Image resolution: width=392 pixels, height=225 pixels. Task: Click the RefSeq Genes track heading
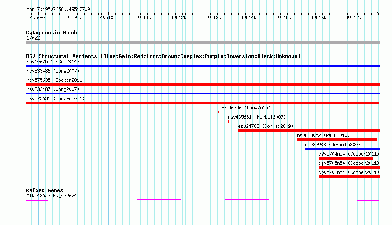click(44, 190)
